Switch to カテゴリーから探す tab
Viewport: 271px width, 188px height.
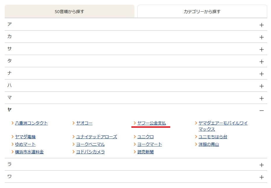[202, 12]
